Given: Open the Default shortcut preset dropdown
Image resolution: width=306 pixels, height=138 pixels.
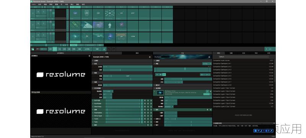Looking at the screenshot, I should pos(244,57).
